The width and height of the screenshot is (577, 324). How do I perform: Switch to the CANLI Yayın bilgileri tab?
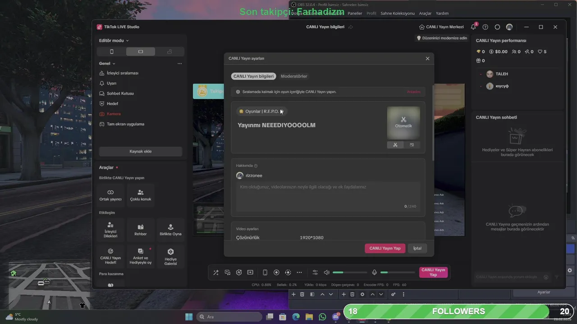click(253, 76)
